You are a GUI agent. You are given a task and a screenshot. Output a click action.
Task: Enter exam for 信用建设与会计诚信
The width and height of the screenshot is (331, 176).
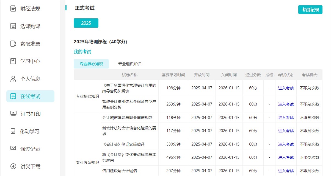click(x=286, y=171)
